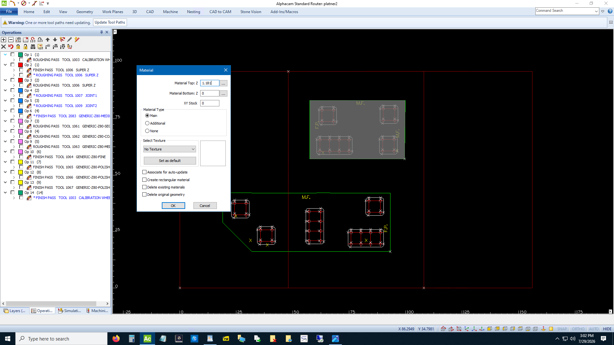Select the Additional material type option
Viewport: 614px width, 345px height.
click(147, 123)
